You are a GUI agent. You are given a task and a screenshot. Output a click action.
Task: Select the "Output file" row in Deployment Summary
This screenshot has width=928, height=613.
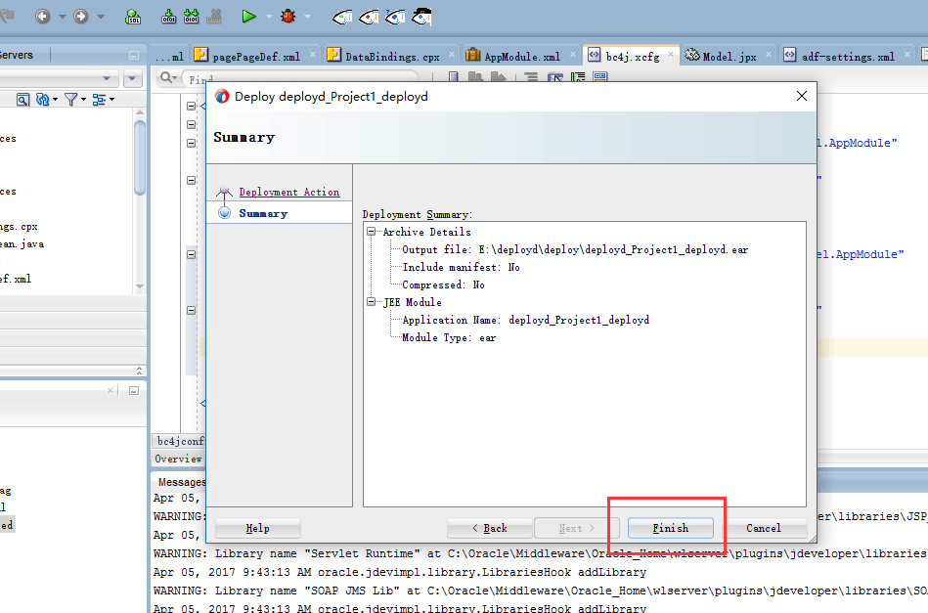coord(575,249)
